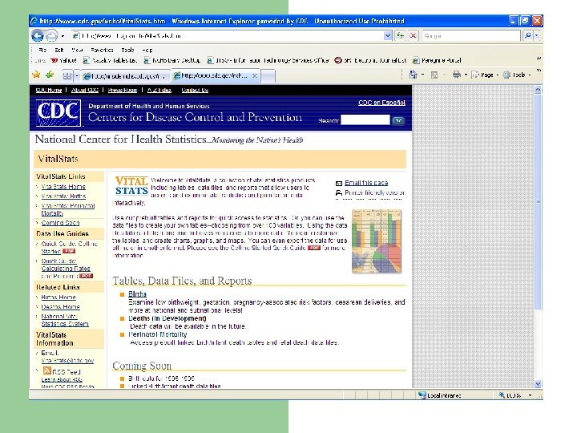Open the Tools gear menu in command bar
The image size is (577, 433).
[517, 75]
